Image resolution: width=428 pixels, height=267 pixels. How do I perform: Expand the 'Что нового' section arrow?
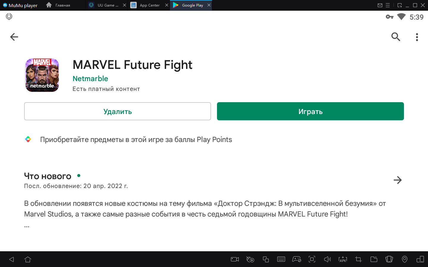[397, 180]
